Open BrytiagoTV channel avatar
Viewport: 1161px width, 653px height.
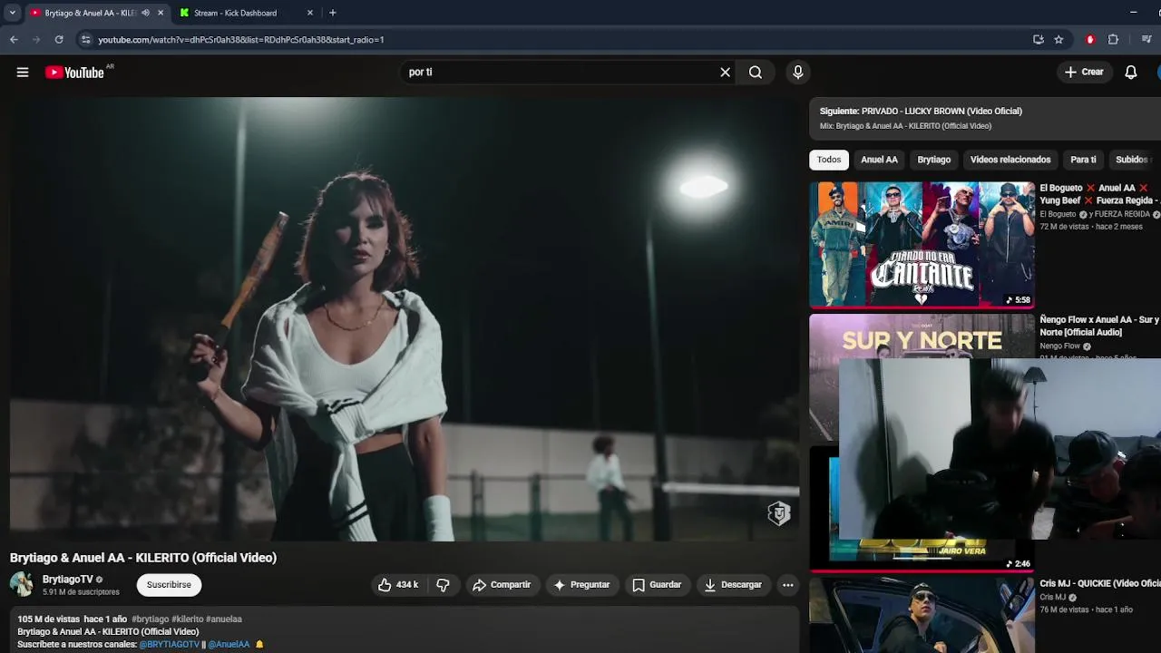22,584
